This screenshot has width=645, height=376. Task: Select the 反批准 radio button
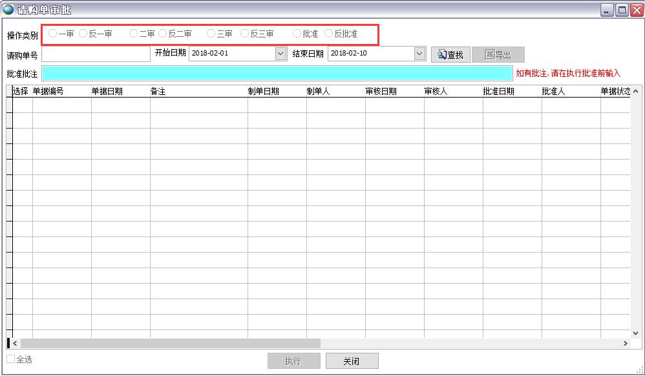pos(330,33)
